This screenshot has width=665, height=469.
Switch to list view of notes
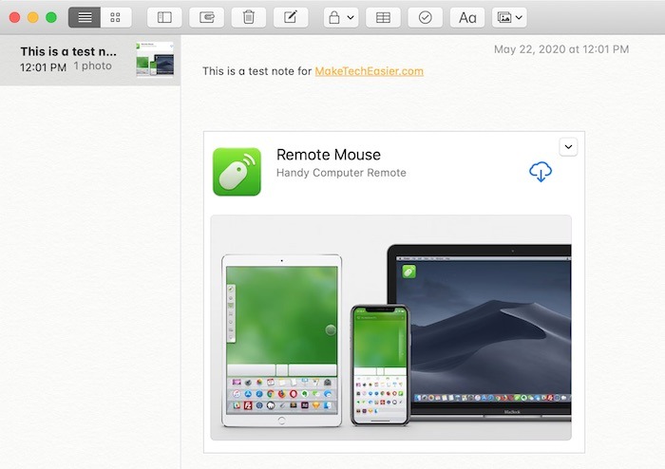click(85, 17)
